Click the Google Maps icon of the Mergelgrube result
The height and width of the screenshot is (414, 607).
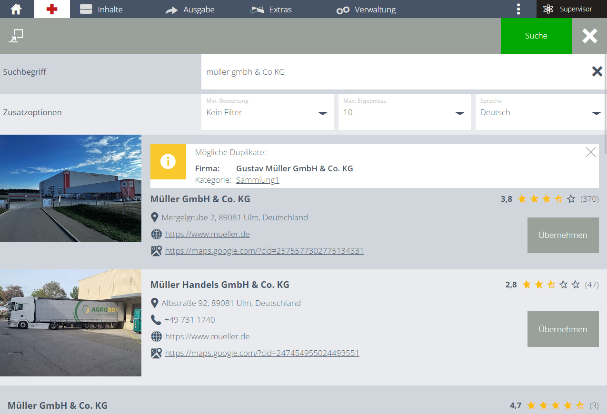coord(156,251)
